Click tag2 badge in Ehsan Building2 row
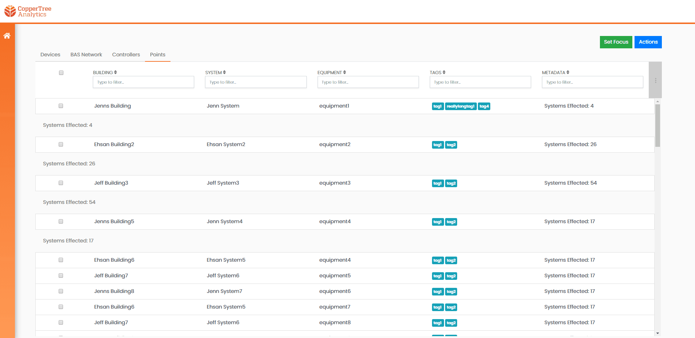The height and width of the screenshot is (338, 695). coord(451,145)
